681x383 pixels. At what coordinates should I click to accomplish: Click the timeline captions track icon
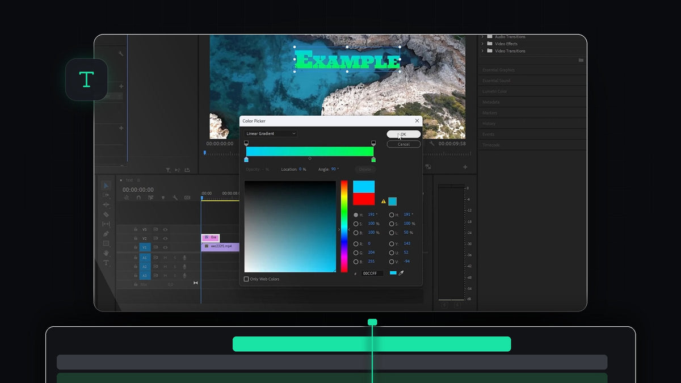pos(187,198)
